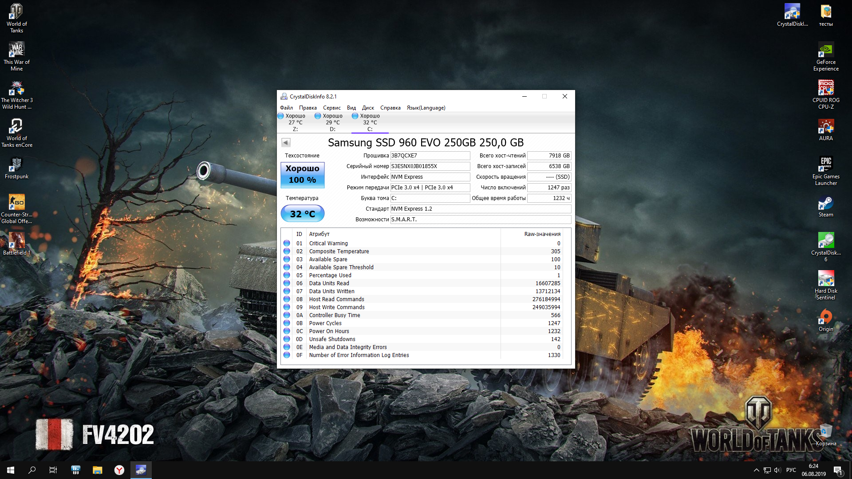Select the Power On Hours attribute row
Image resolution: width=852 pixels, height=479 pixels.
coord(329,331)
